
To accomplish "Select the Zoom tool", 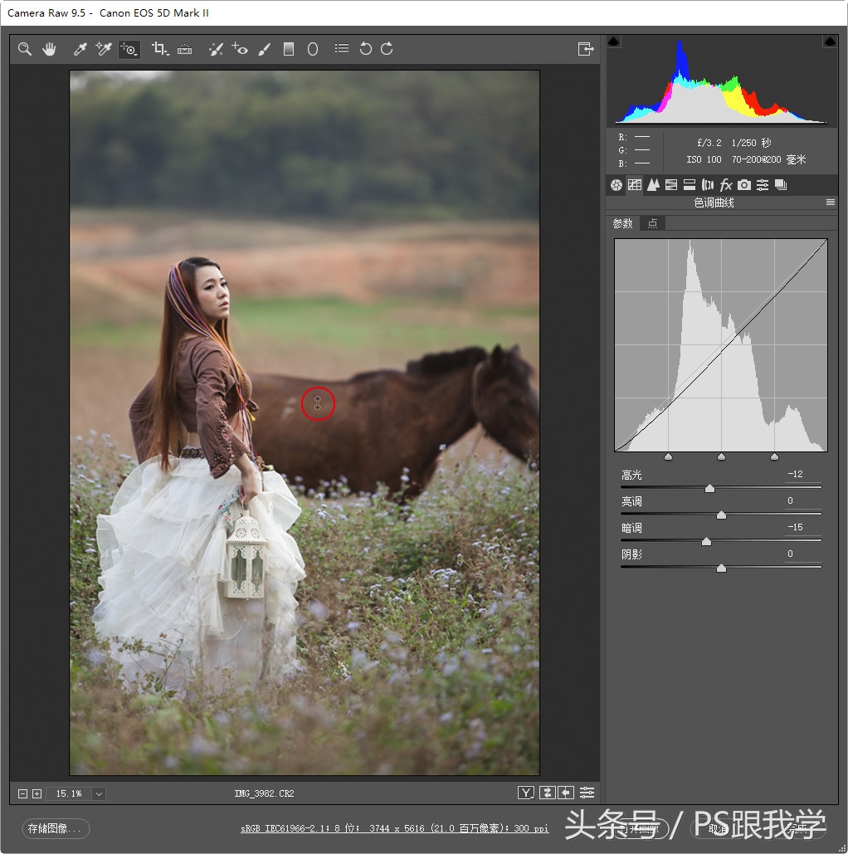I will pyautogui.click(x=23, y=48).
